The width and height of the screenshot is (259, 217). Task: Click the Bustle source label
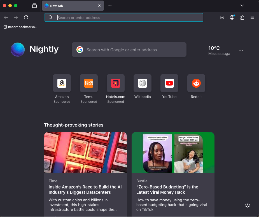(142, 181)
